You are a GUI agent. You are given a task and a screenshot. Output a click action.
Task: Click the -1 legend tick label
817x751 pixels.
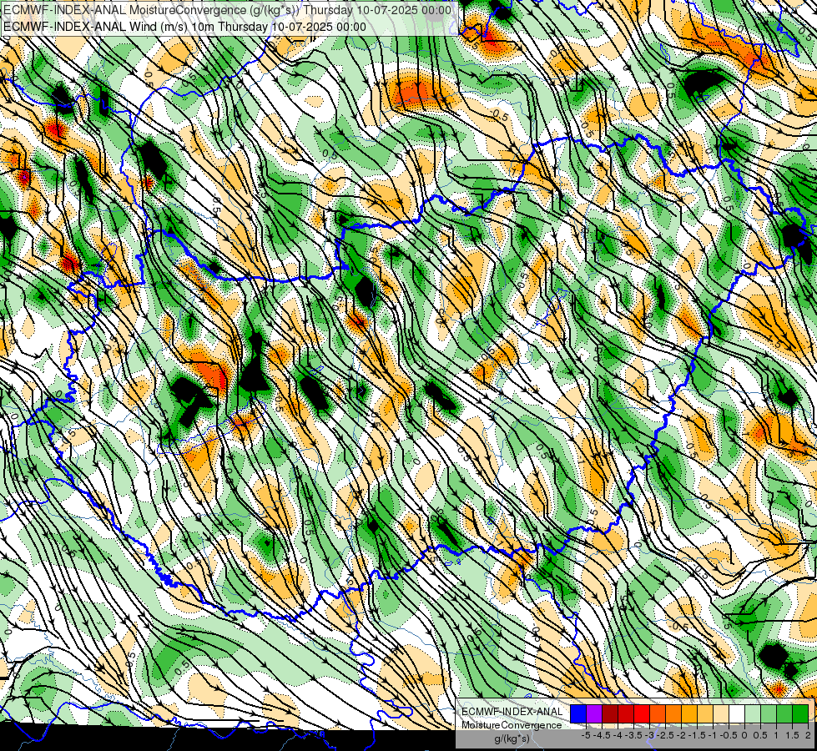click(713, 735)
